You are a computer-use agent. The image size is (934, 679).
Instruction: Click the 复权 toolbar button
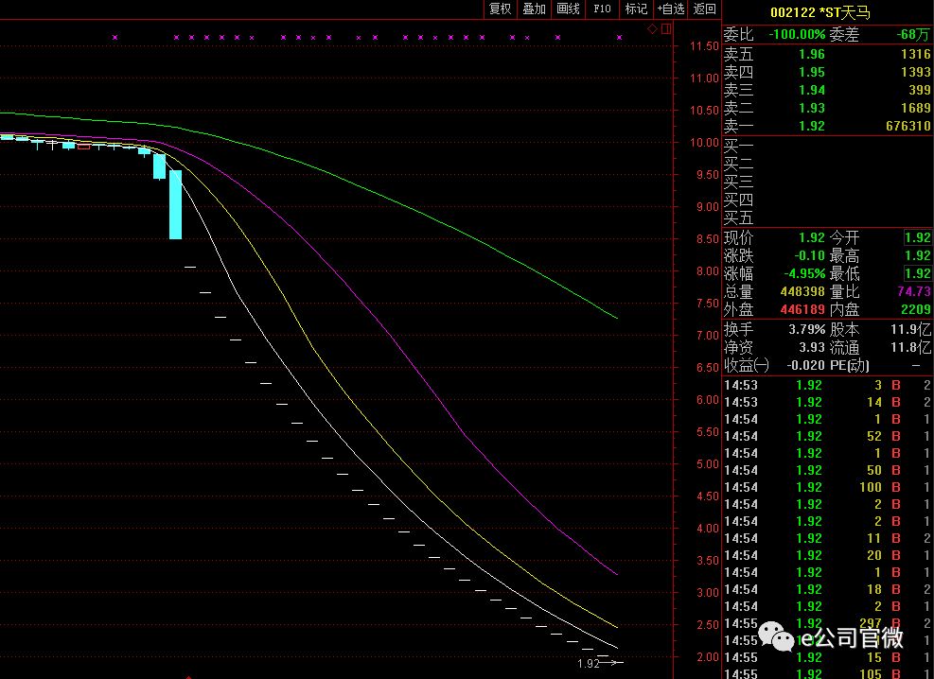pos(500,9)
